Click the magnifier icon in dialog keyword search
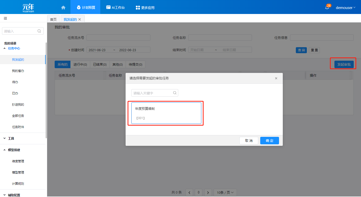 175,93
